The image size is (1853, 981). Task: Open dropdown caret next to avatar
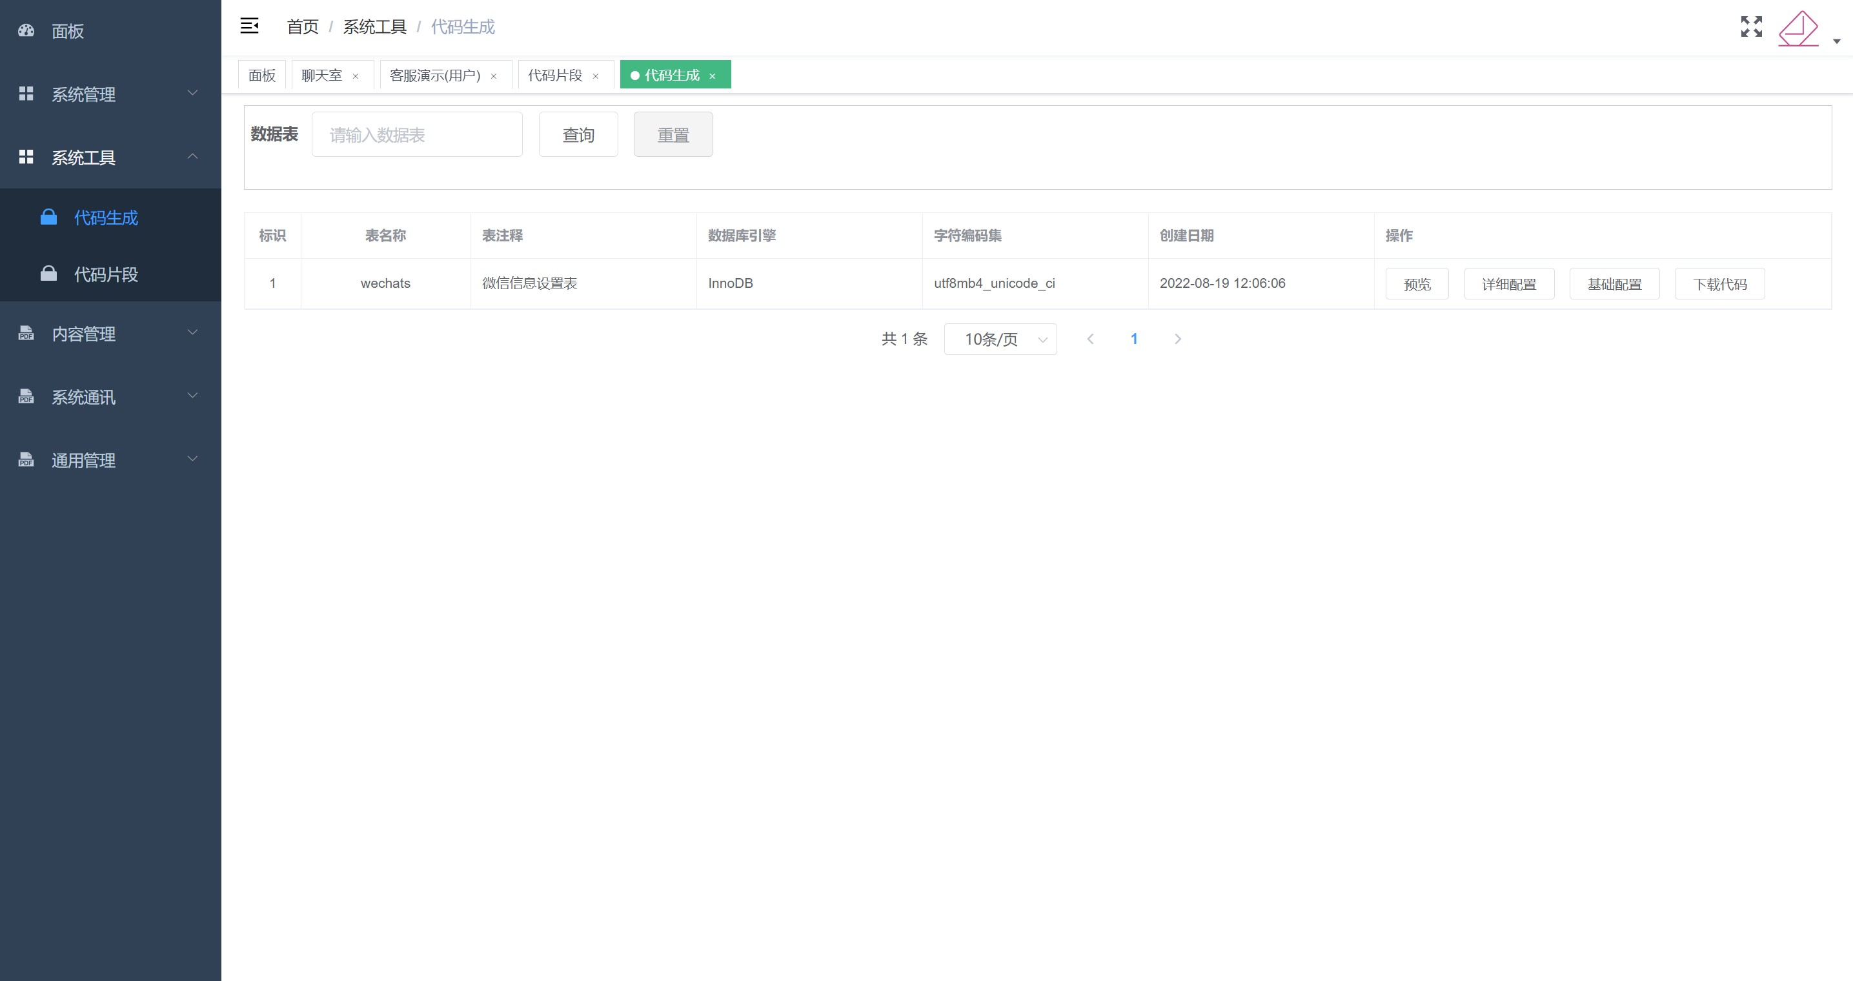coord(1836,42)
